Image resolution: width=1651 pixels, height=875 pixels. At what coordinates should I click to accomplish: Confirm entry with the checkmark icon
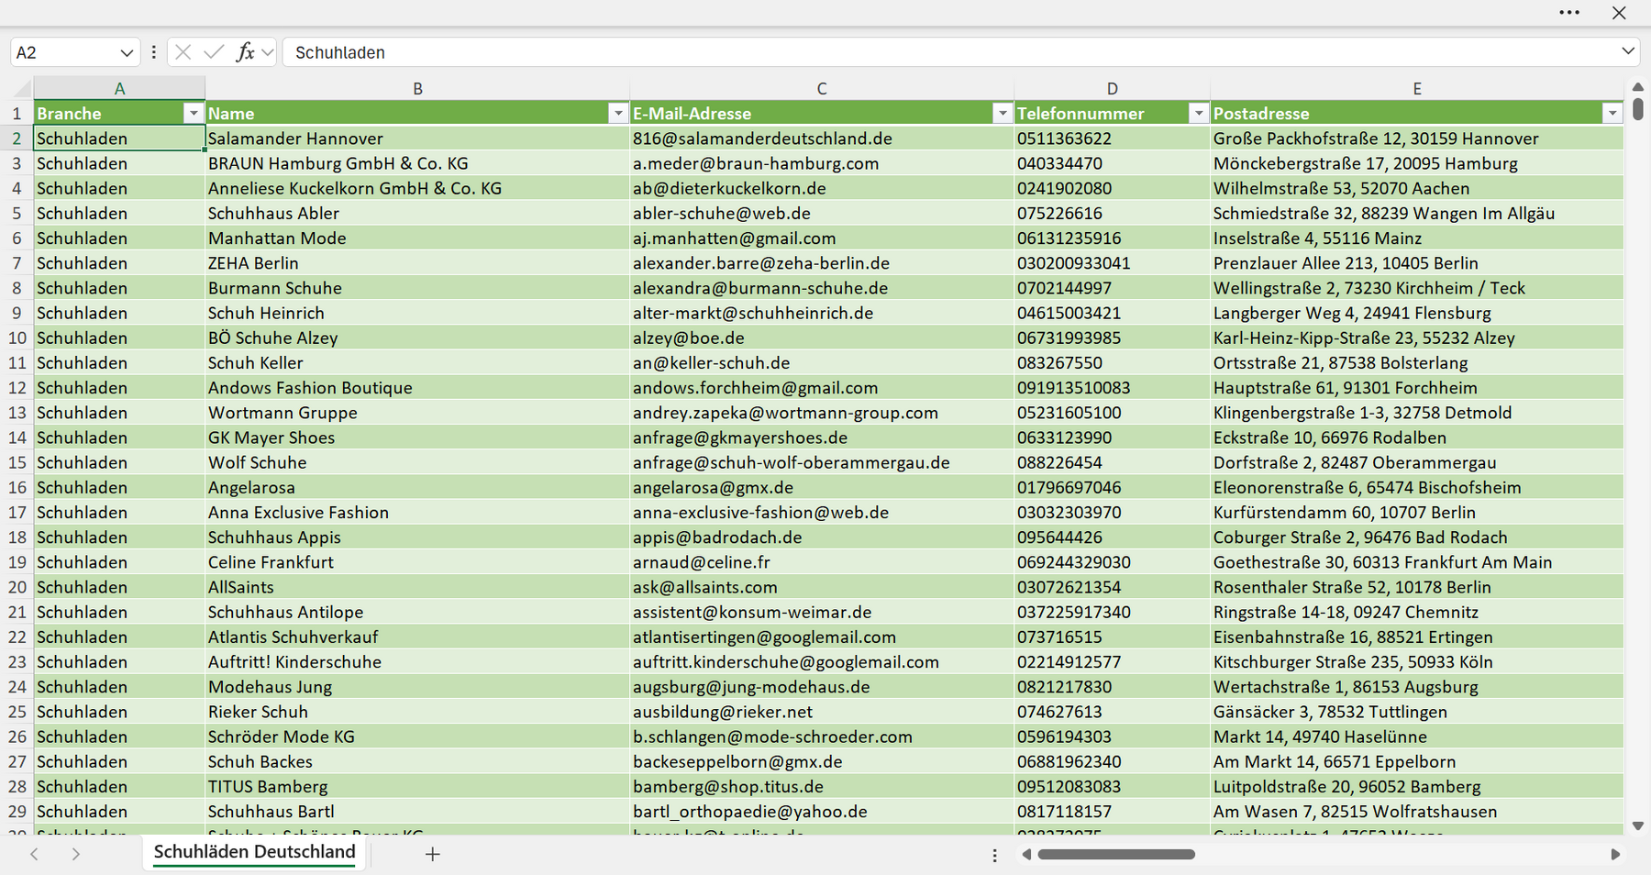point(214,52)
